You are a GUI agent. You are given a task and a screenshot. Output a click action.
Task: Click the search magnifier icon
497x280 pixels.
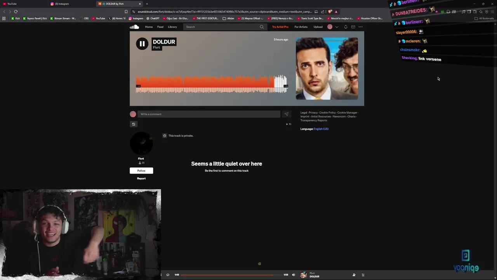pos(262,27)
